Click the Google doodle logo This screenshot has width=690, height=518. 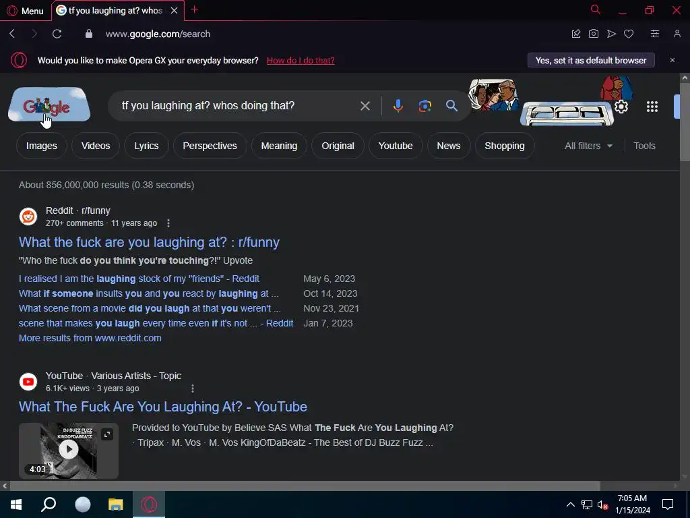(x=49, y=105)
